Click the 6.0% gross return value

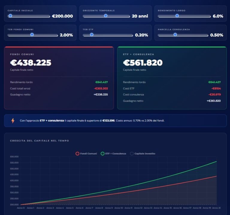click(x=218, y=16)
